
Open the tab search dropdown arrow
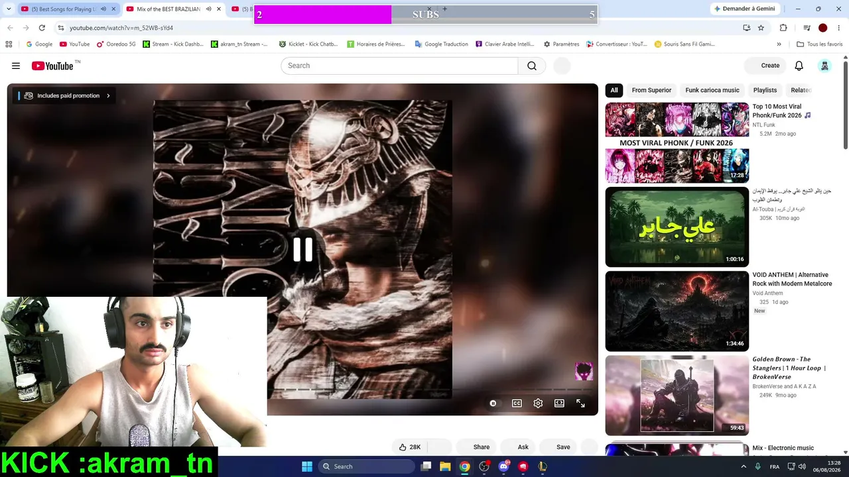[x=7, y=9]
